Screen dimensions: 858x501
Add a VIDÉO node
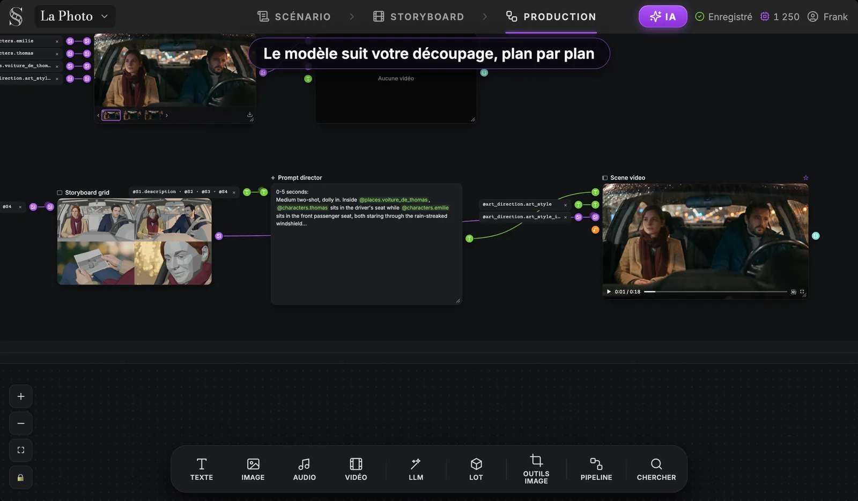(x=356, y=469)
